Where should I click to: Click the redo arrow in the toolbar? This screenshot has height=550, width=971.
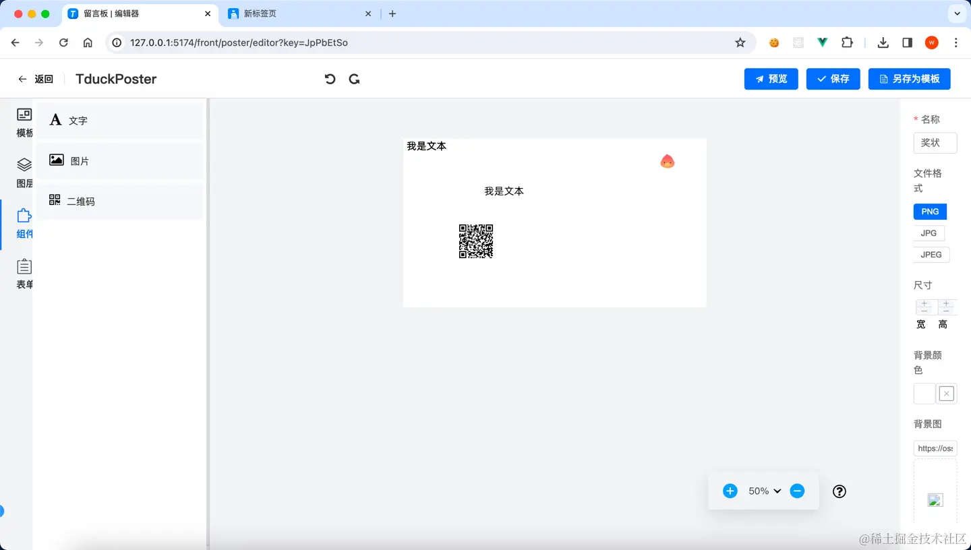point(354,79)
